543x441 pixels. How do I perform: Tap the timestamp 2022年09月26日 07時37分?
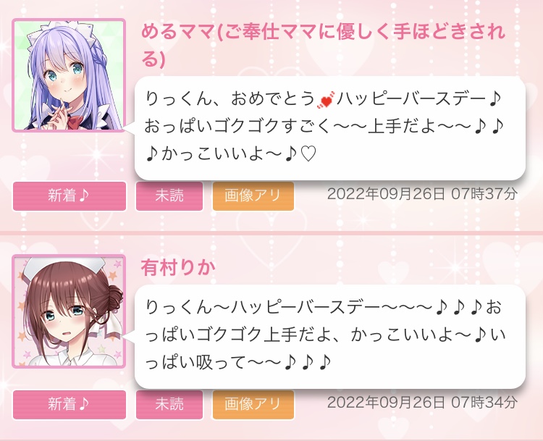coord(422,194)
